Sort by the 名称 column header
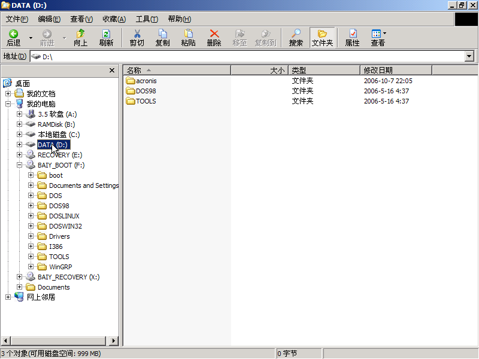The width and height of the screenshot is (479, 359). click(177, 70)
